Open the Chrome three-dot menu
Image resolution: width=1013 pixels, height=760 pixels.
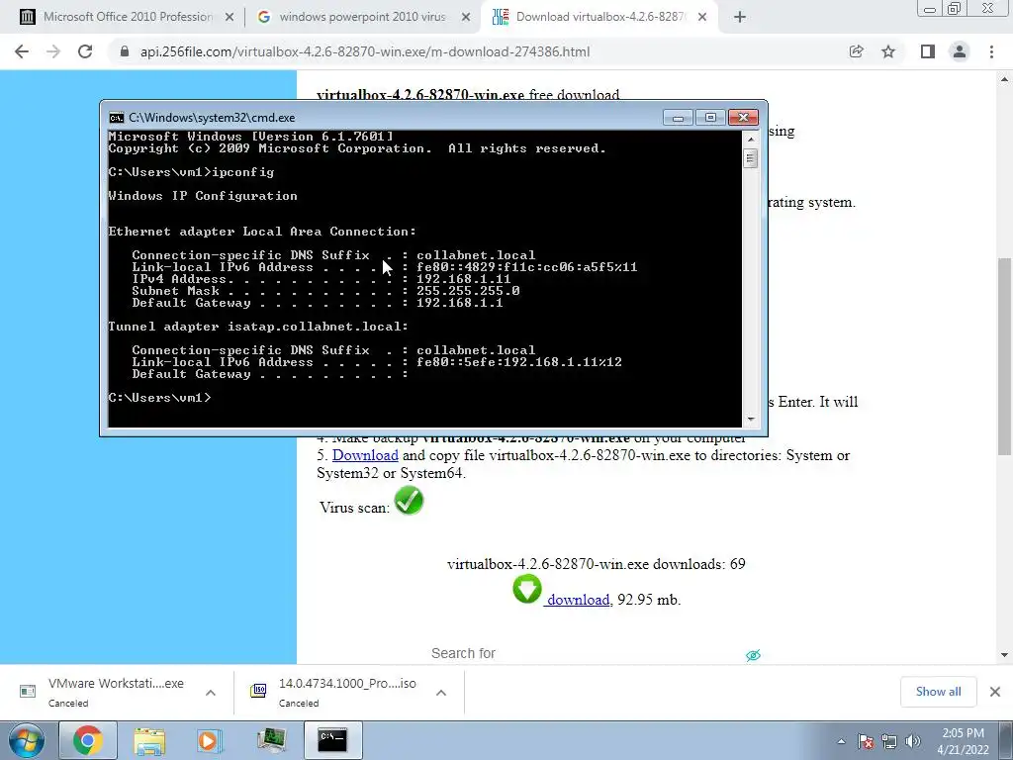point(991,51)
